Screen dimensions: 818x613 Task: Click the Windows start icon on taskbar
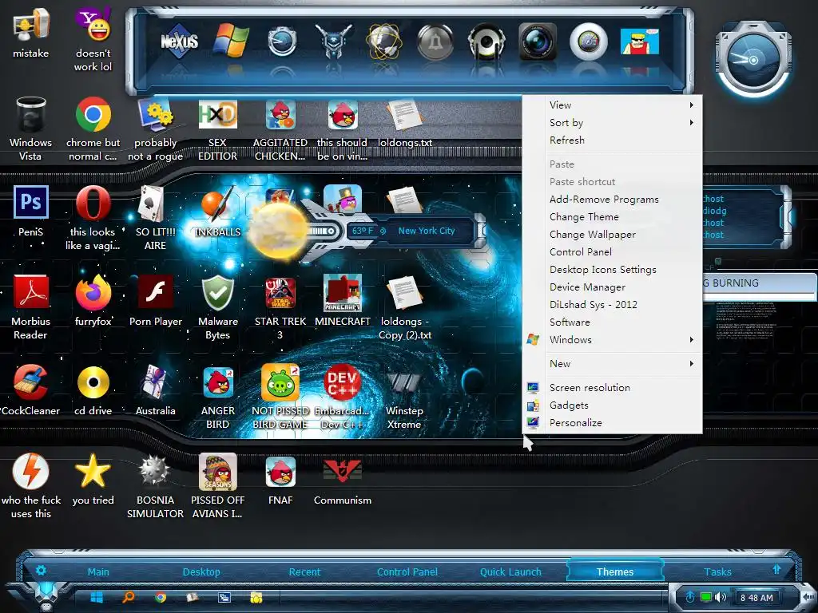click(x=97, y=597)
